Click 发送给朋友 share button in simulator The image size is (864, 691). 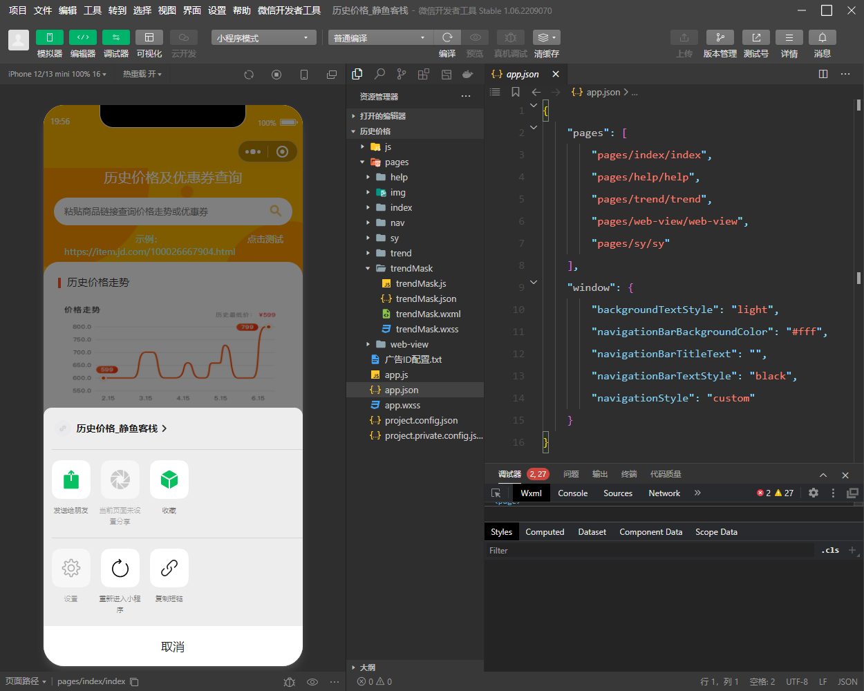(71, 480)
